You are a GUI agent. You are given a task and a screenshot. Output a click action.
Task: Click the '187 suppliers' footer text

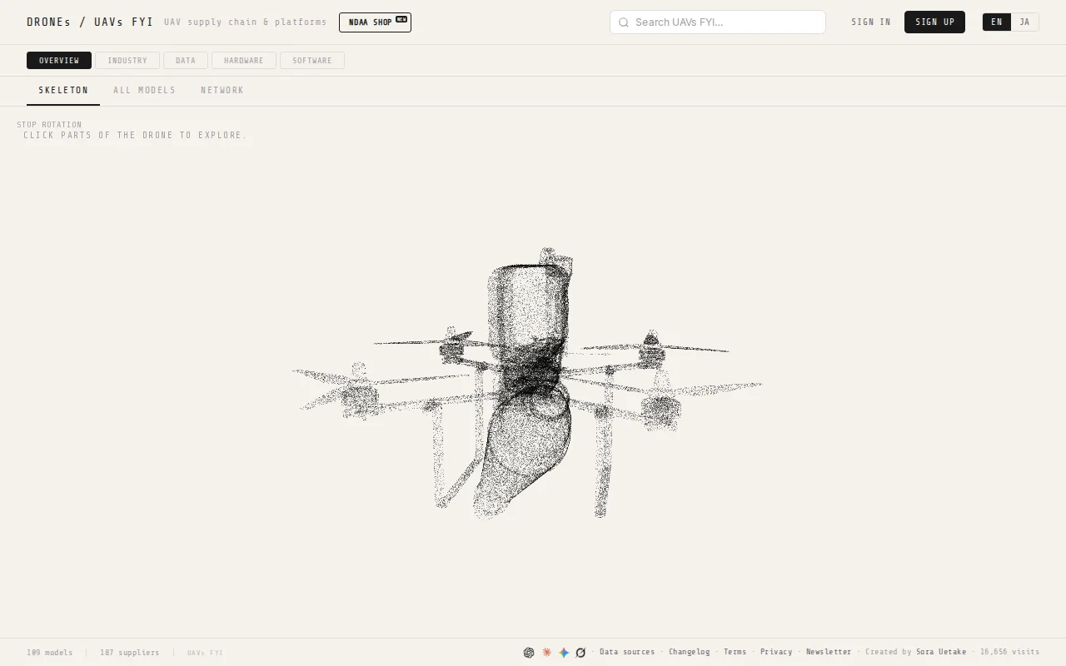(130, 653)
